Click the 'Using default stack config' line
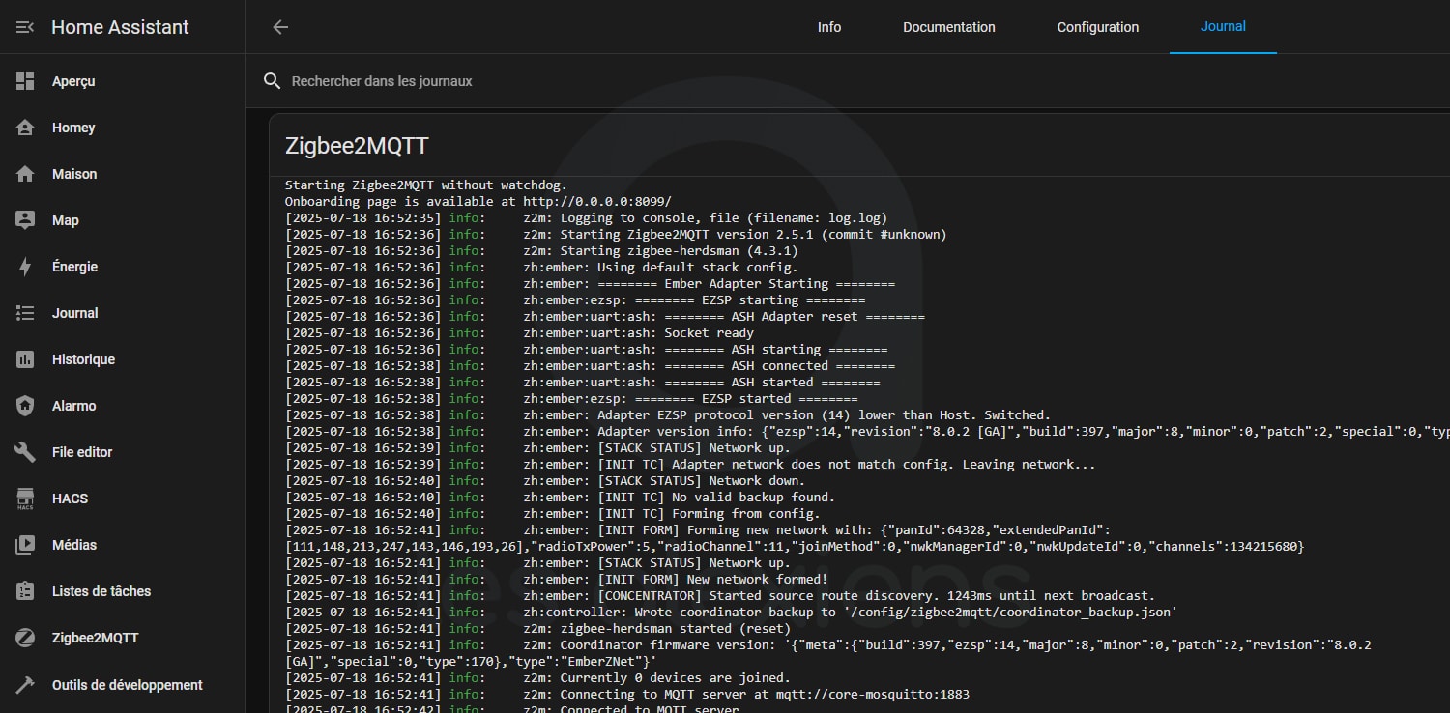 [x=541, y=267]
